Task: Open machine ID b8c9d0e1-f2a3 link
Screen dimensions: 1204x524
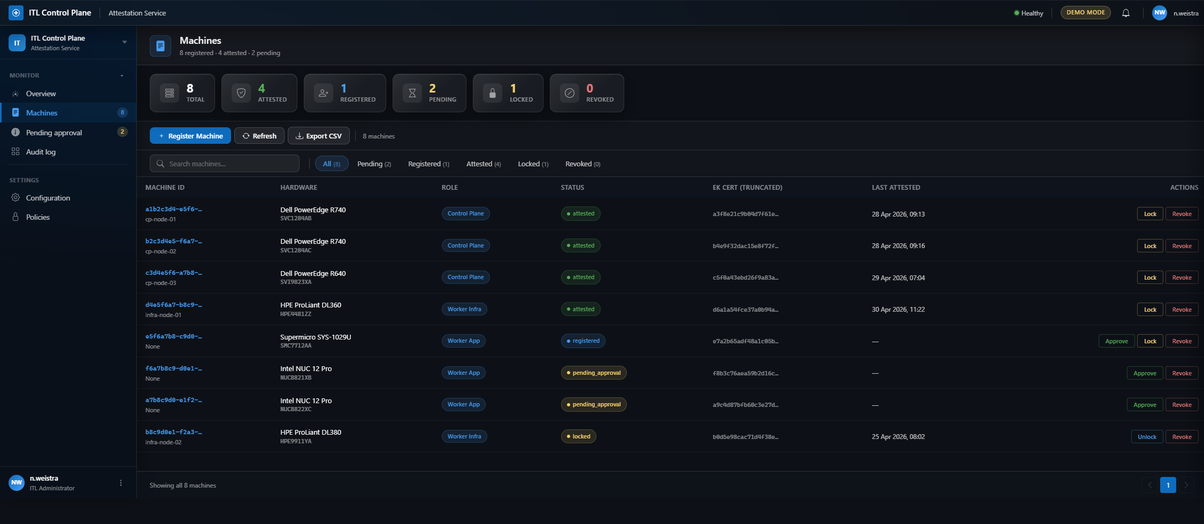Action: (x=173, y=432)
